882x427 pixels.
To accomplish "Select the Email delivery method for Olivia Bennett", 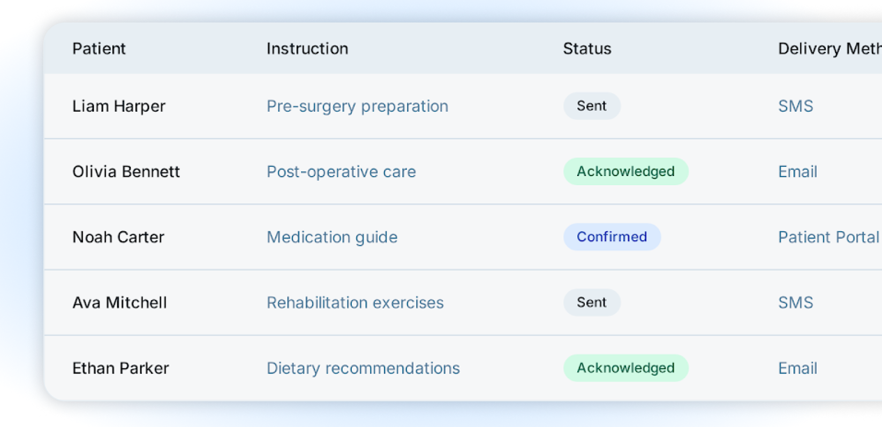I will 797,172.
